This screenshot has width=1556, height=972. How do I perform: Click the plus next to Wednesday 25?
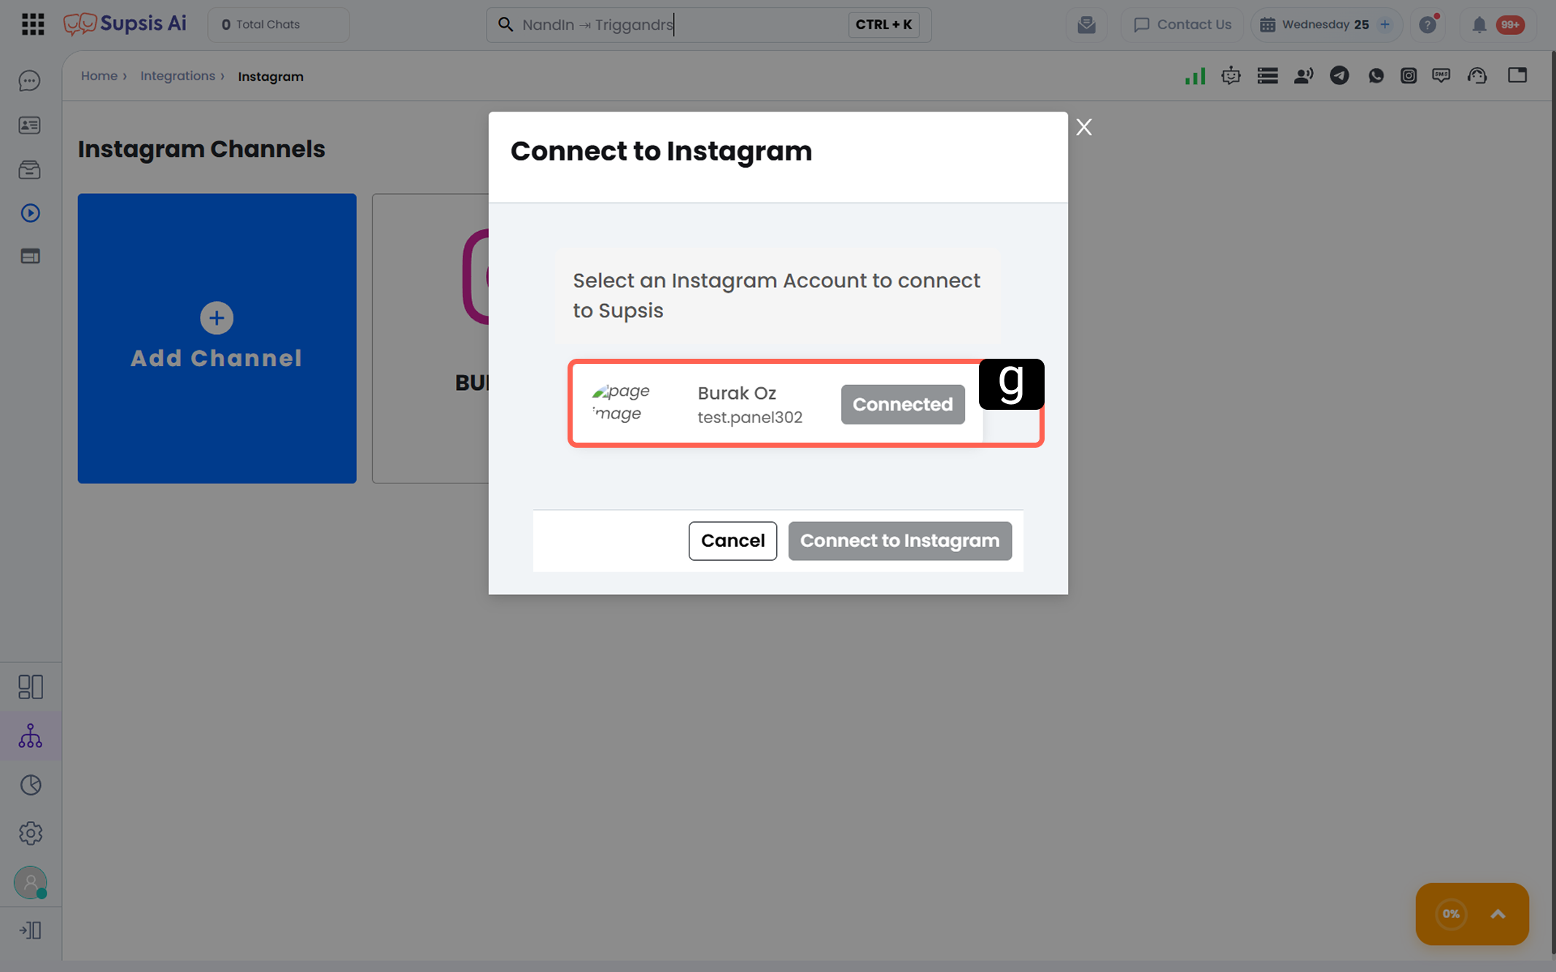pos(1385,25)
